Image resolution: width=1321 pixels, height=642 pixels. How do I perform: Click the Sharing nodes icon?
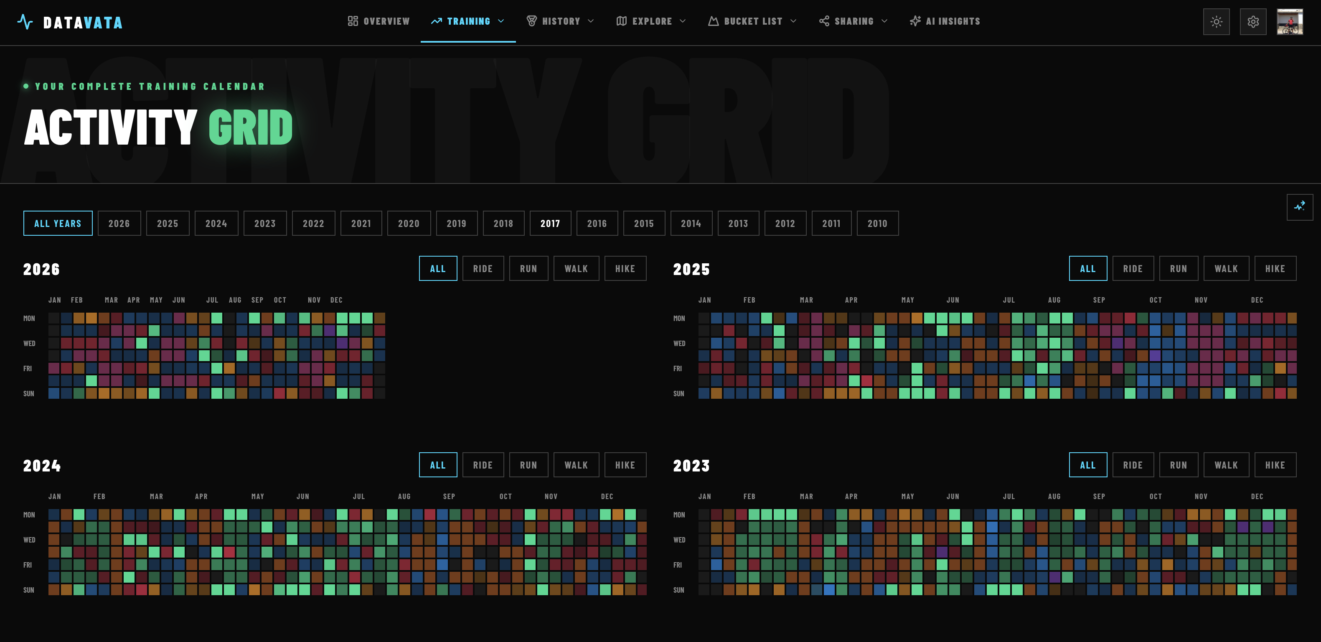[x=824, y=21]
